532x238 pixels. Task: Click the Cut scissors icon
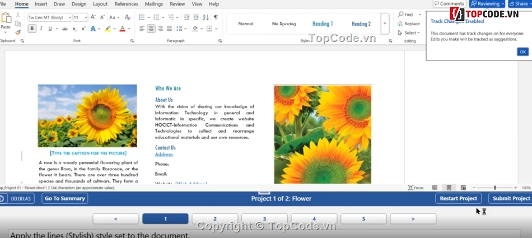[18, 15]
